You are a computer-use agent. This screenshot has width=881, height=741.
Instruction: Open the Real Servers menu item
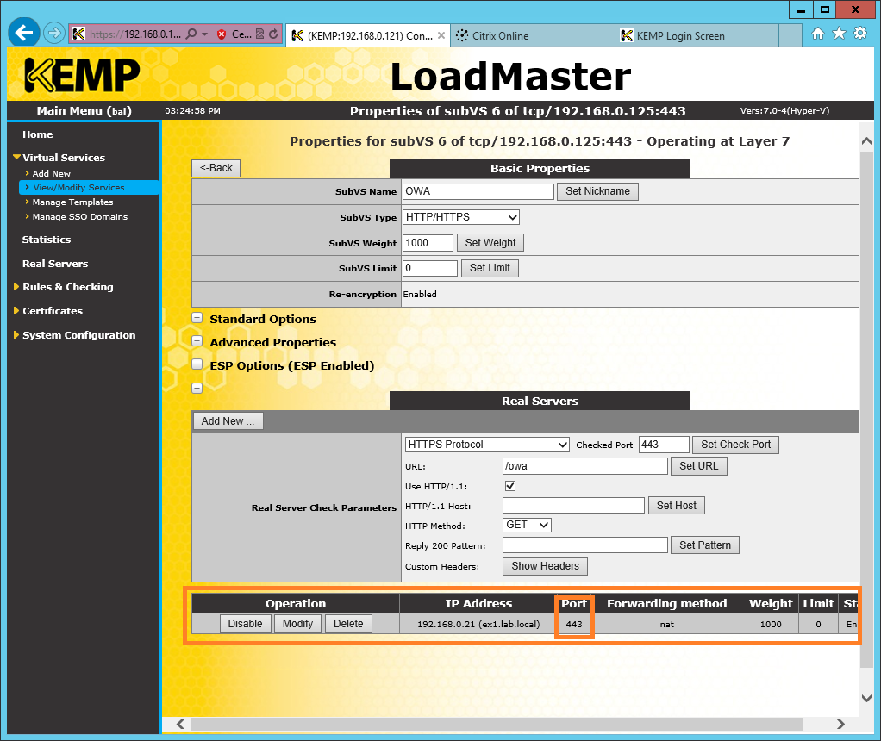[x=55, y=264]
